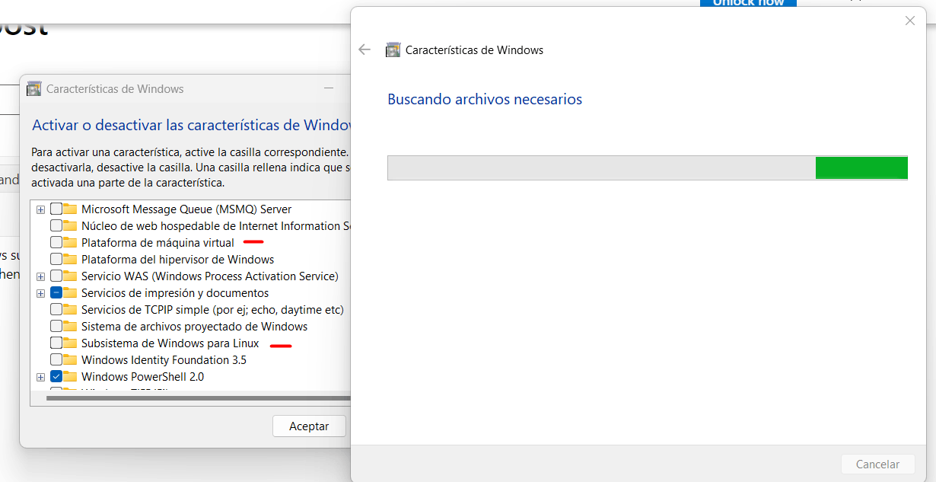Tick the Windows Identity Foundation 3.5 checkbox
This screenshot has height=482, width=936.
click(56, 360)
